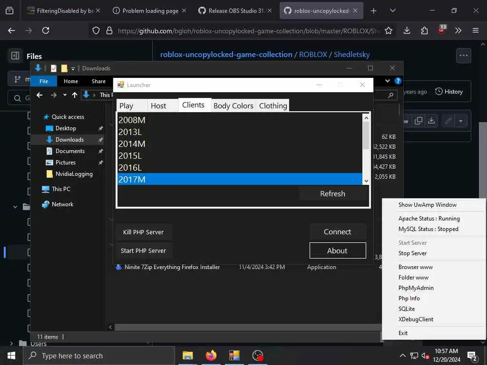Open the Firefox hamburger application menu
Screen dimensions: 487x365
pos(475,30)
